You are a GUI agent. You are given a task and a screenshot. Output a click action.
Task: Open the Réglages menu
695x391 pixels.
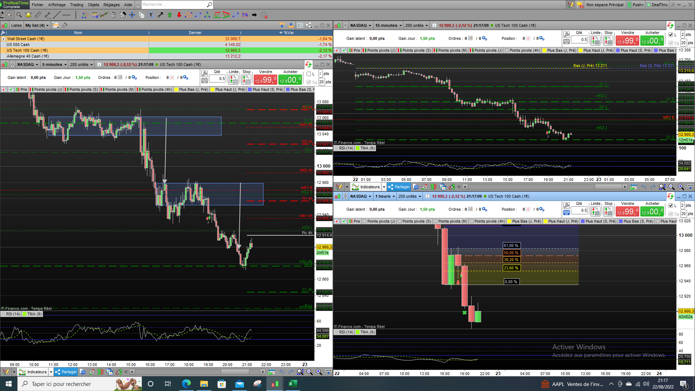click(x=111, y=5)
